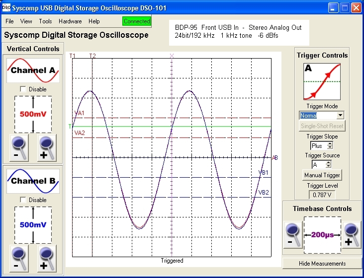
Task: Click the trigger slope graph icon
Action: pyautogui.click(x=322, y=82)
